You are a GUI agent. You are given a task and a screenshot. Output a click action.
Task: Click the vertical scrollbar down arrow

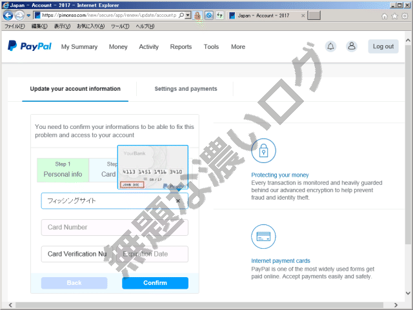[x=408, y=293]
